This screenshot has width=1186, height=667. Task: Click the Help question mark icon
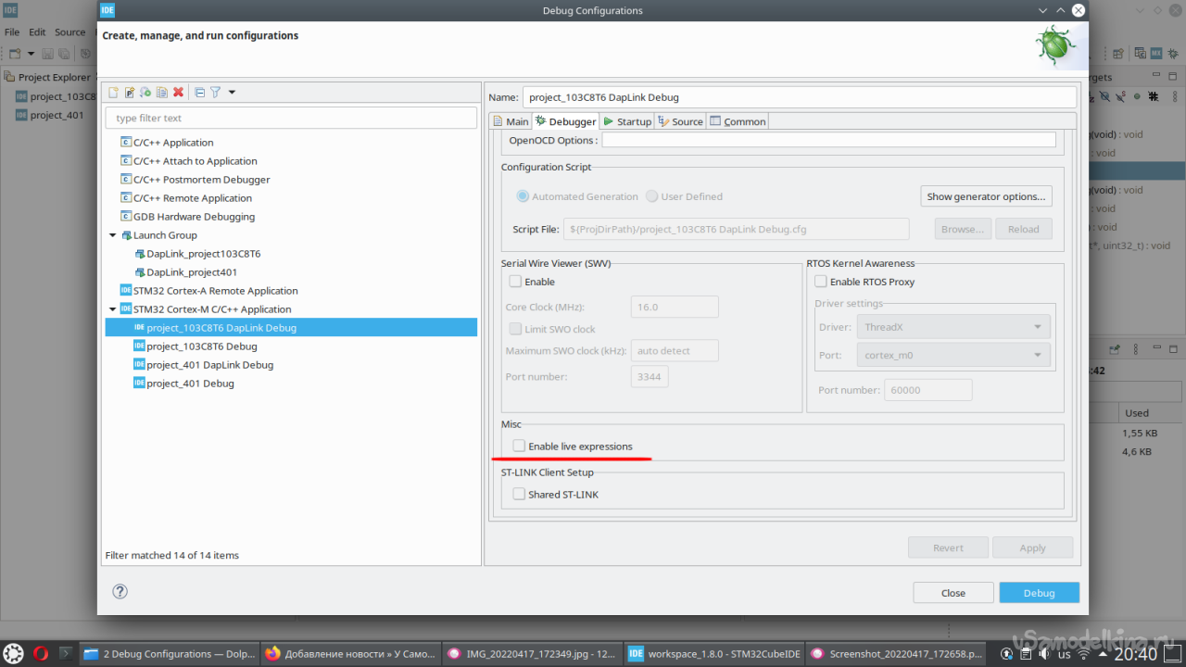click(120, 591)
